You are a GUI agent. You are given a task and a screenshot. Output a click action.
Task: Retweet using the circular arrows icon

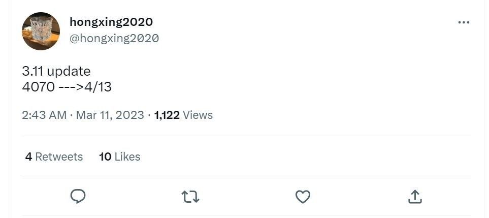[190, 197]
